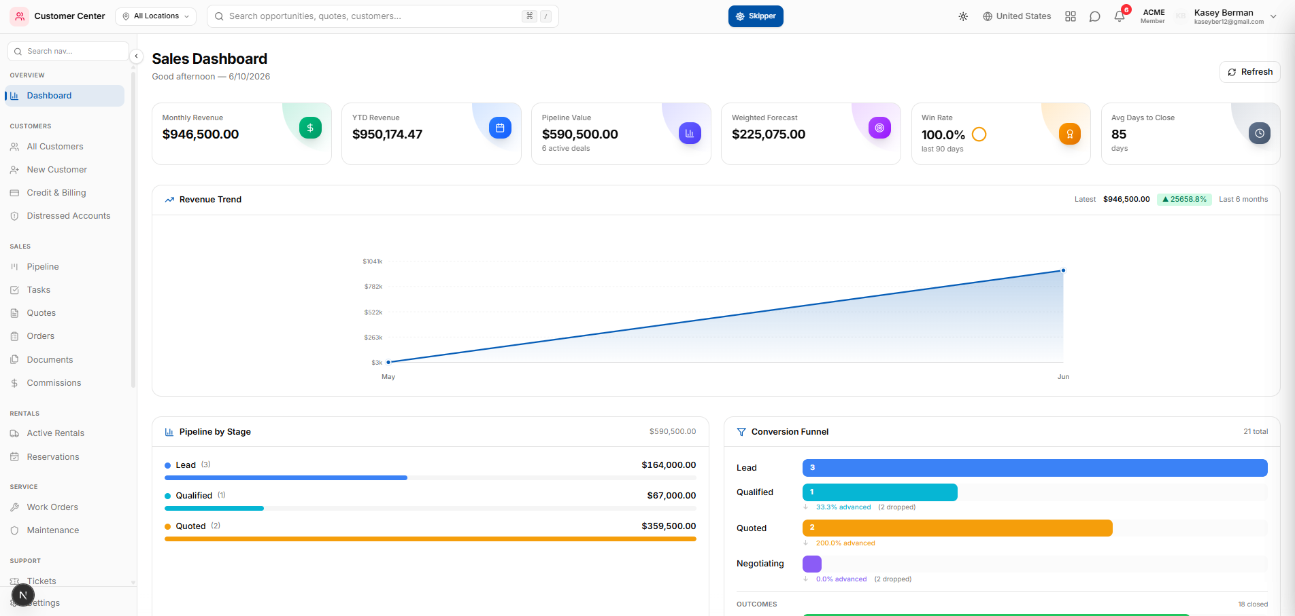Click the "21 total" funnel count
The height and width of the screenshot is (616, 1295).
pyautogui.click(x=1256, y=432)
